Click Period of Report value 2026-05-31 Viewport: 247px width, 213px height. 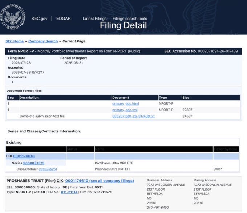[x=73, y=63]
